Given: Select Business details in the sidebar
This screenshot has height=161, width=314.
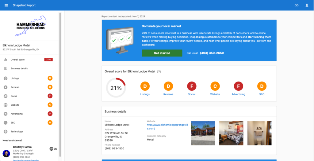Looking at the screenshot, I should pos(29,68).
